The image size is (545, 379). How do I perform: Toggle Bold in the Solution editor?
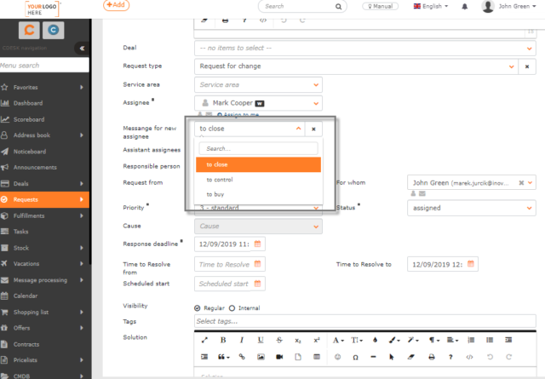tap(223, 340)
